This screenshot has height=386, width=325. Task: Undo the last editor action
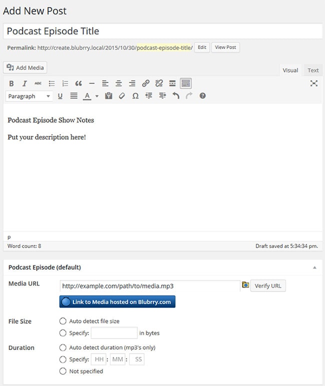tap(175, 96)
